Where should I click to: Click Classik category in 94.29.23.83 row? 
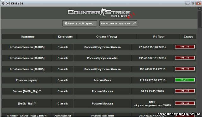coord(63,91)
